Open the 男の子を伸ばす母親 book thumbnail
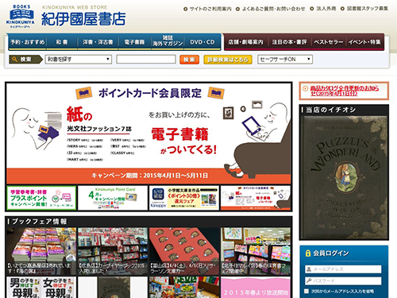 point(41,288)
